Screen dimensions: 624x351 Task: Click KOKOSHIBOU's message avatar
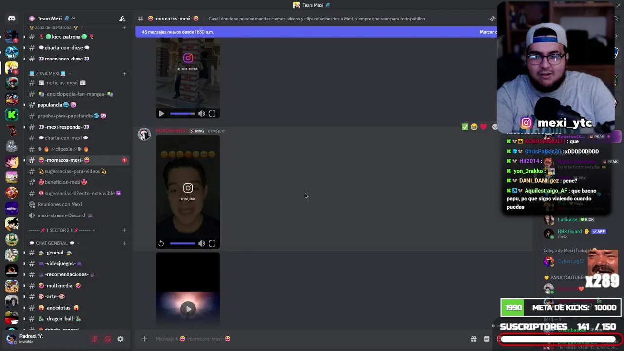144,134
